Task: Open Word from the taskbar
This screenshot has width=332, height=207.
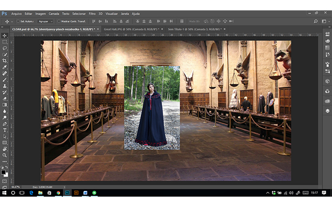Action: [85, 193]
